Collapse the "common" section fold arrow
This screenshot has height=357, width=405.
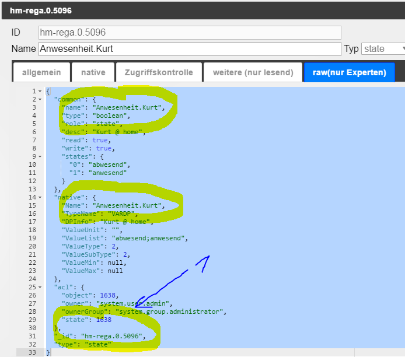click(40, 100)
